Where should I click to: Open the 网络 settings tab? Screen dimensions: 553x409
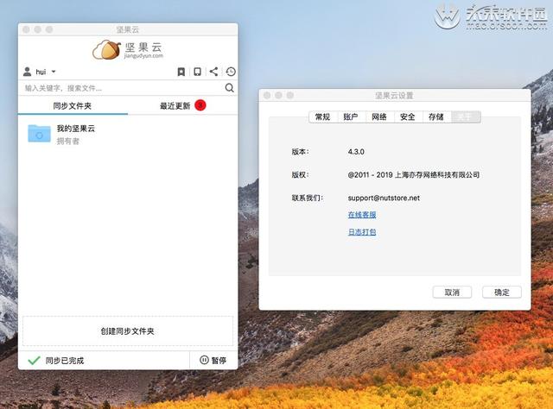(379, 117)
